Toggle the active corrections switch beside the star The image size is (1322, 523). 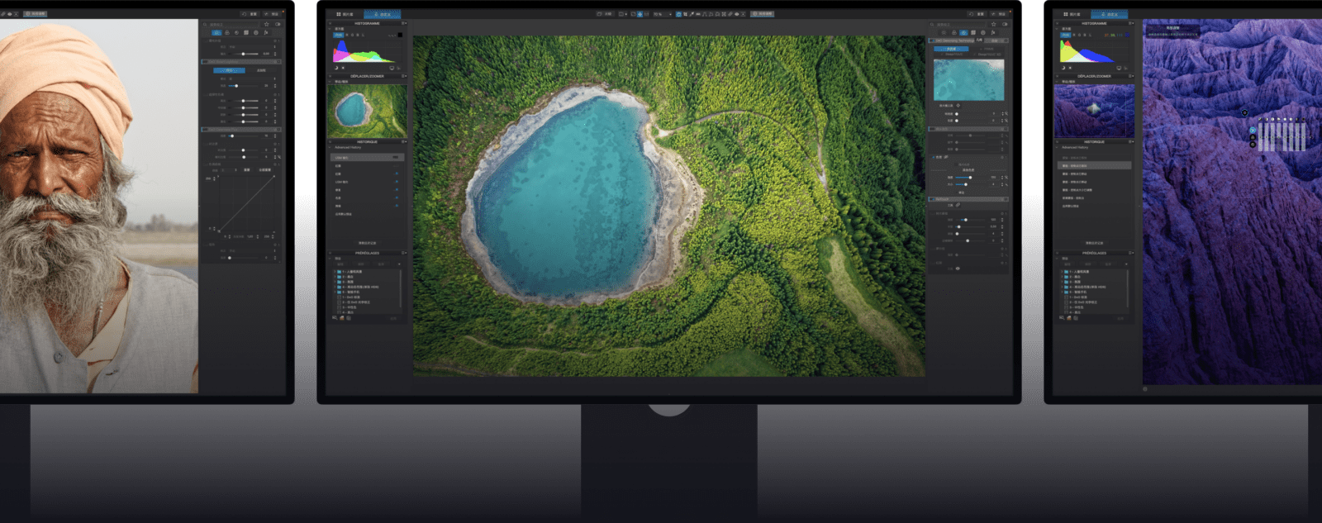point(1005,24)
